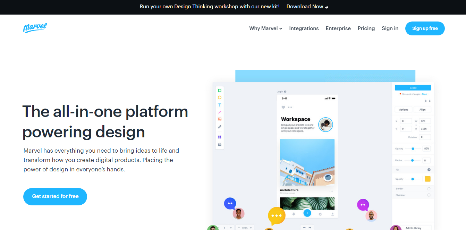Open the Pricing page
Image resolution: width=466 pixels, height=230 pixels.
pos(366,28)
